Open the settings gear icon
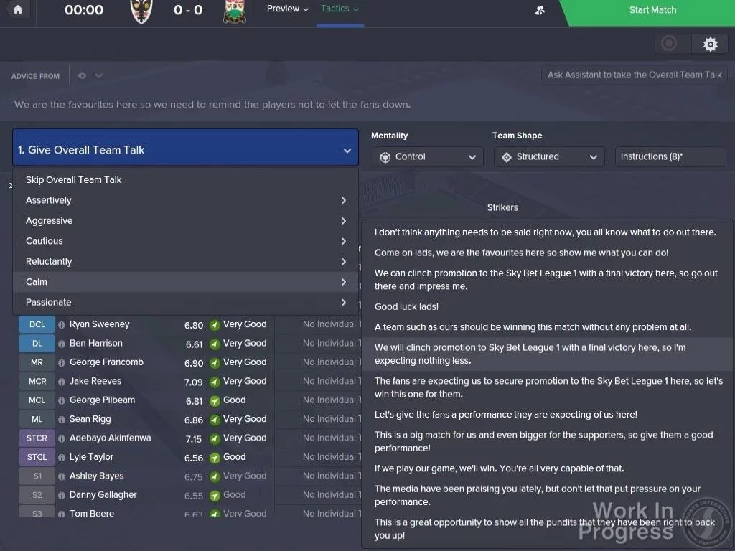Image resolution: width=735 pixels, height=551 pixels. click(x=710, y=44)
